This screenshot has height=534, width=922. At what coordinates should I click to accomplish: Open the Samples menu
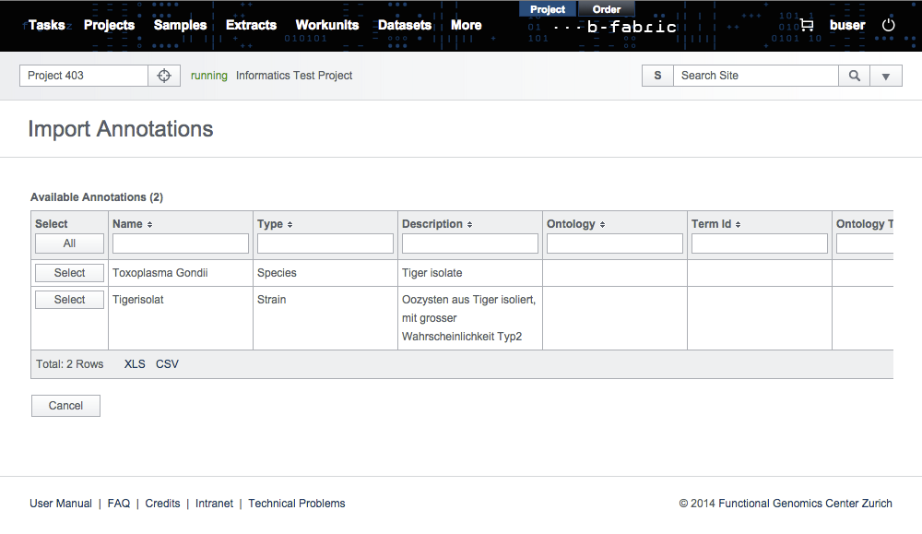(180, 25)
